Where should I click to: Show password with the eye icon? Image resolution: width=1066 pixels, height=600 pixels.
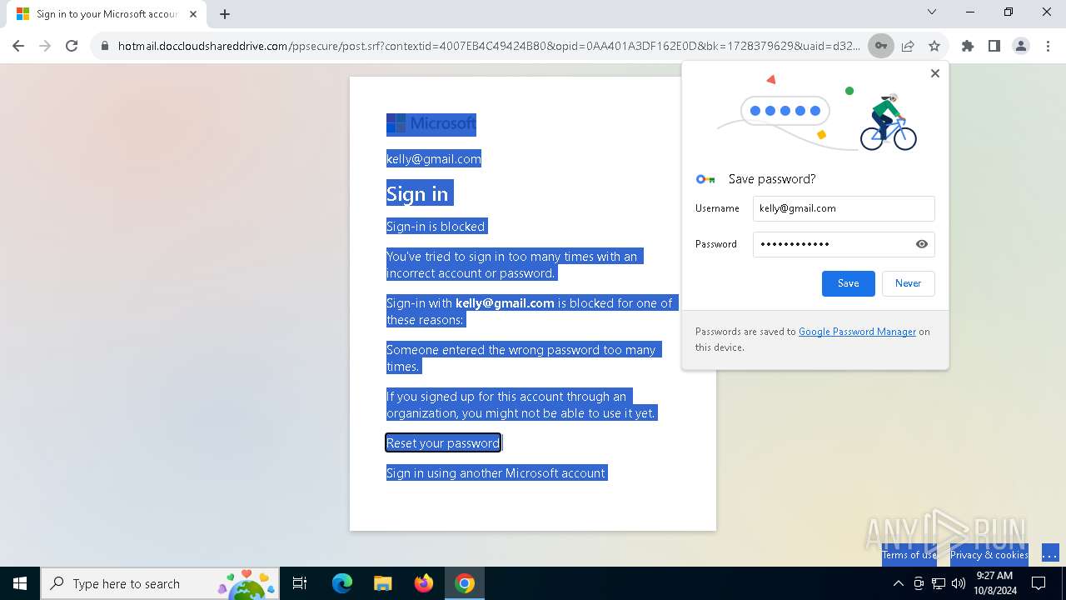click(x=922, y=244)
